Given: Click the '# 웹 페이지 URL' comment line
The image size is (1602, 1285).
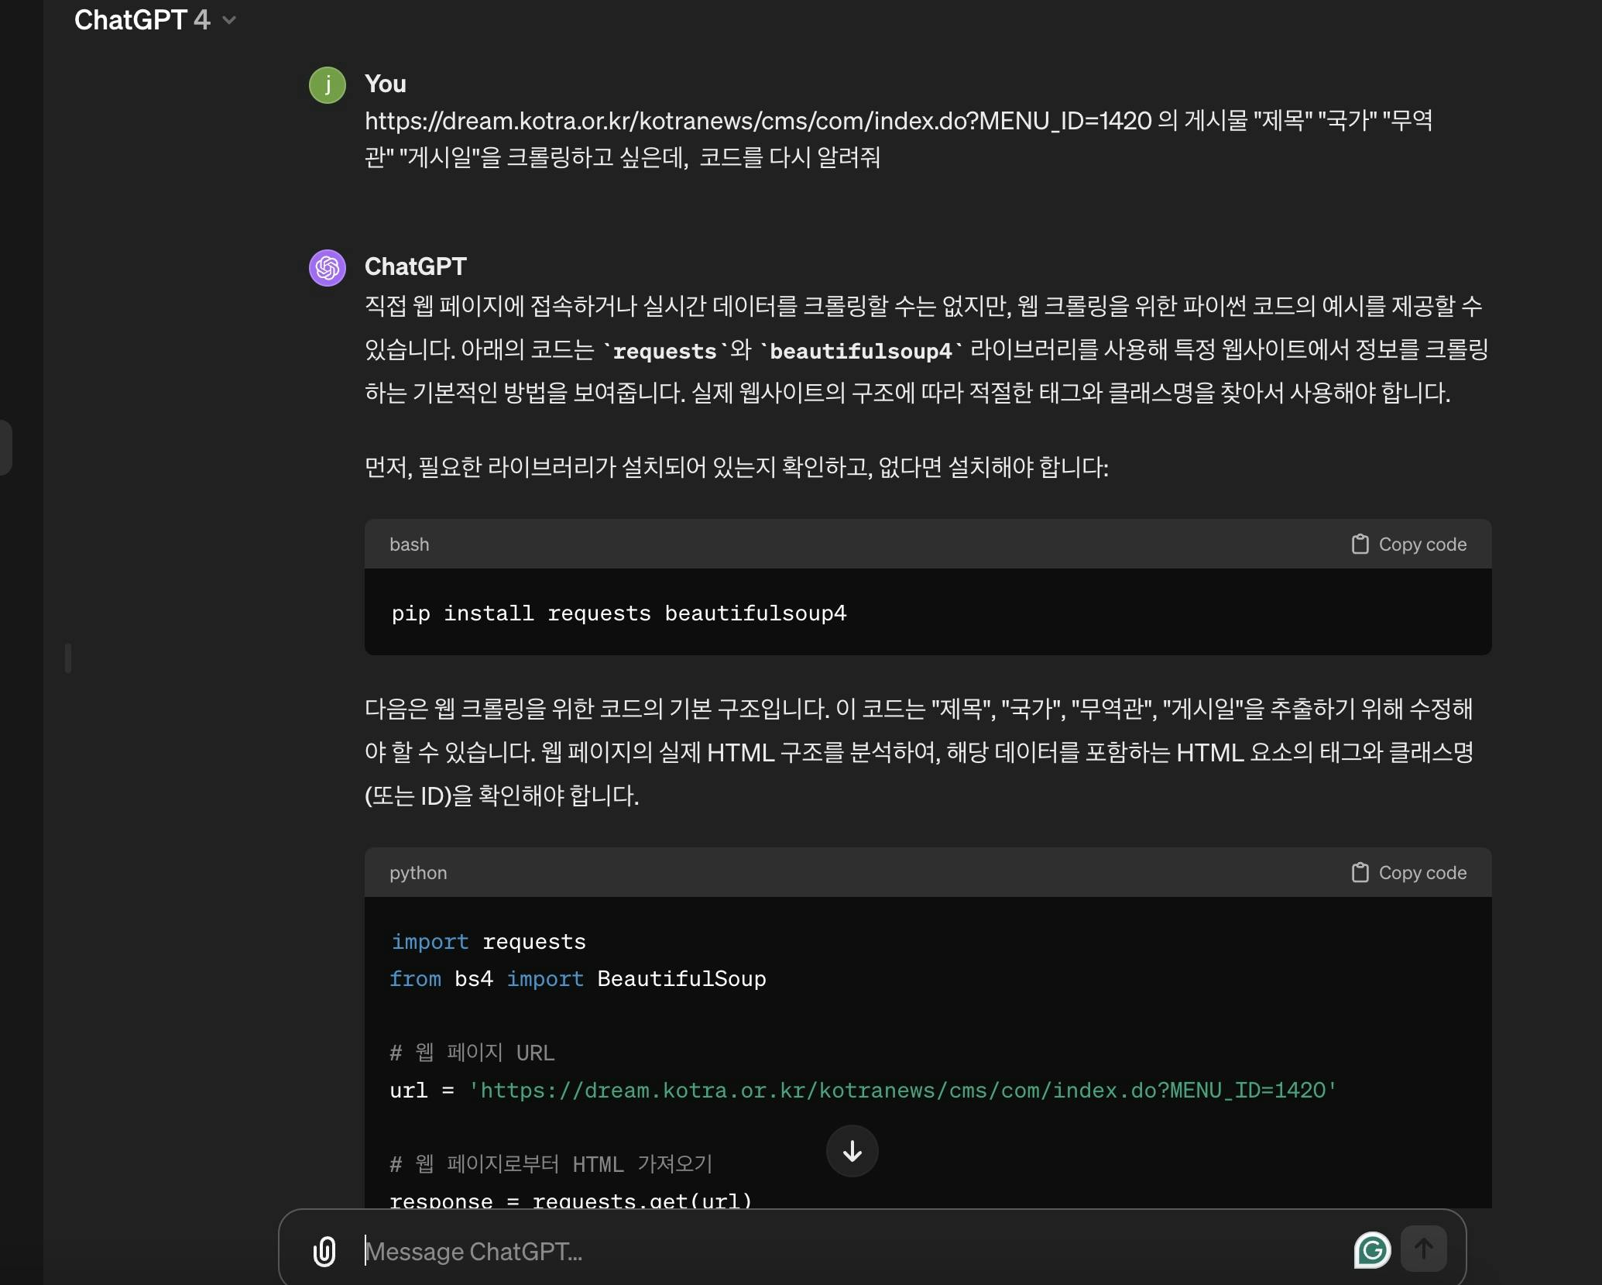Looking at the screenshot, I should pyautogui.click(x=472, y=1053).
